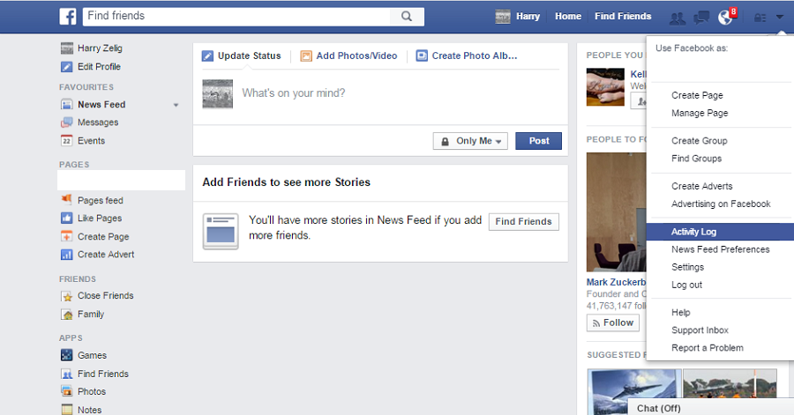Click the tattooed hand profile thumbnail

click(605, 87)
